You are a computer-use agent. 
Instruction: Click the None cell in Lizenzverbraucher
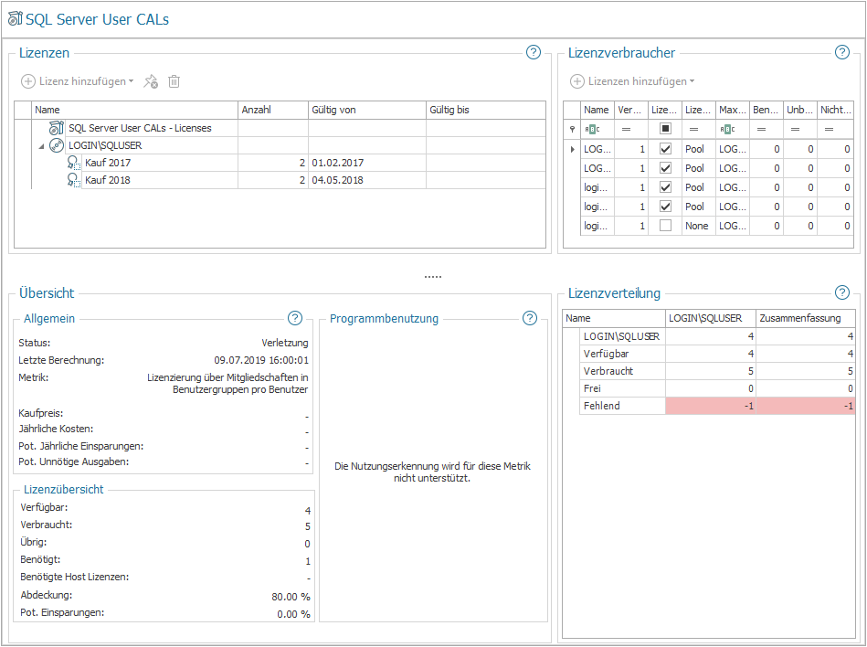tap(697, 226)
